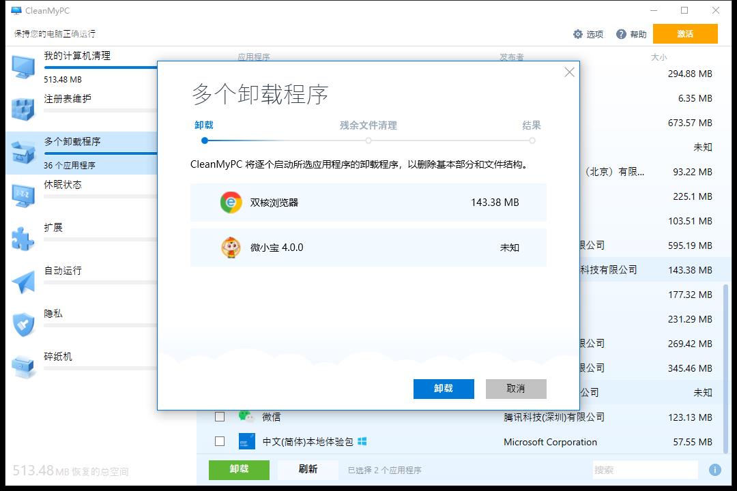The width and height of the screenshot is (737, 491).
Task: Click the 搜索 search field
Action: 646,470
